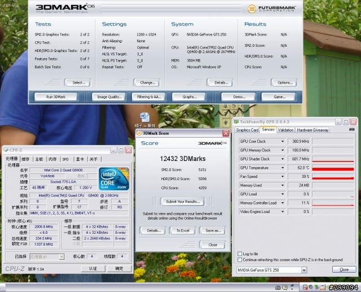Click the 3DMark Score window title icon
Screen dimensions: 361x292
pyautogui.click(x=139, y=133)
